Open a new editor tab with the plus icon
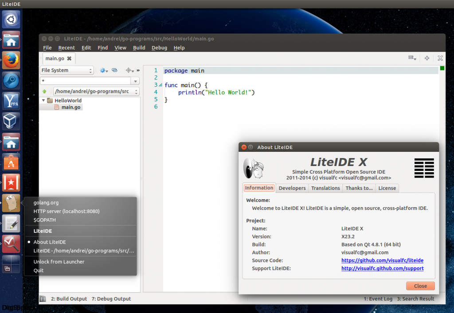This screenshot has height=313, width=454. pos(427,58)
